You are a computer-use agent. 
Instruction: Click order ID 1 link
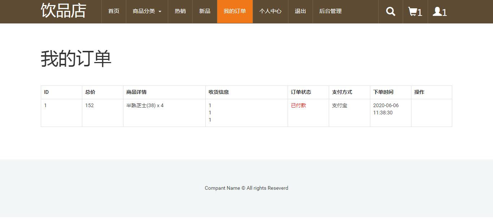click(45, 105)
